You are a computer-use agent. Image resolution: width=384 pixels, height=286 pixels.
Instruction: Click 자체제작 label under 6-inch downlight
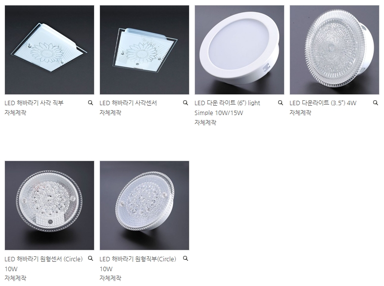[x=205, y=123]
